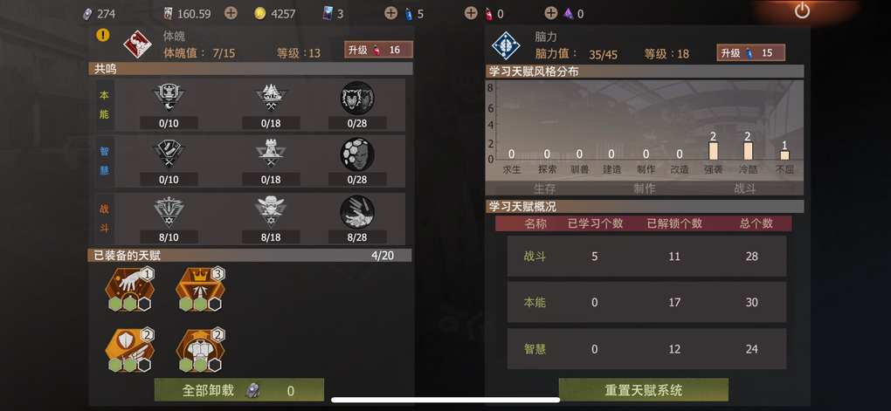Select the body armor talent badge

(201, 350)
